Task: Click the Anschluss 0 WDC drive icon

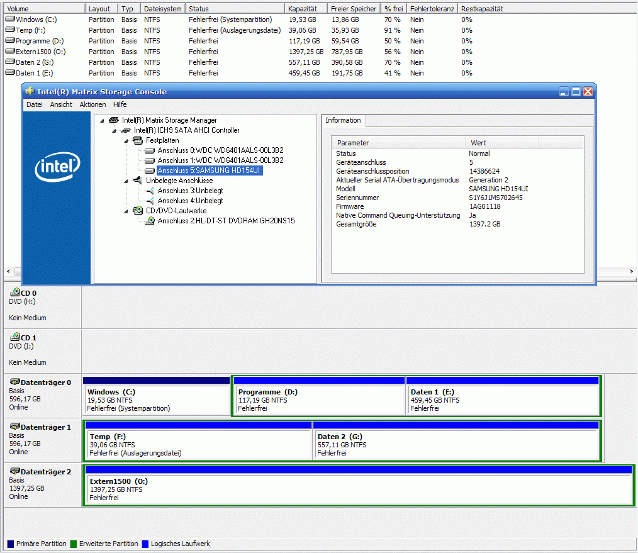Action: click(150, 150)
